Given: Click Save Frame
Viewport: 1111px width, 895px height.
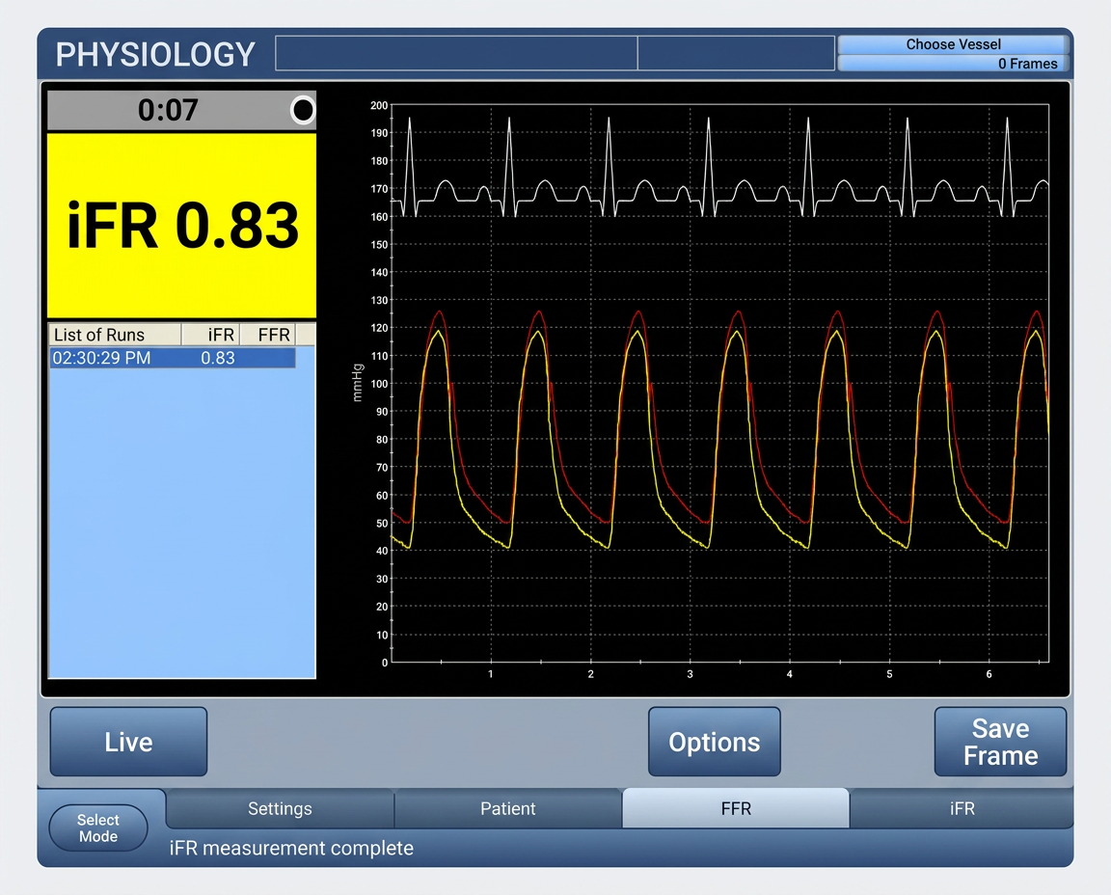Looking at the screenshot, I should click(x=1000, y=742).
